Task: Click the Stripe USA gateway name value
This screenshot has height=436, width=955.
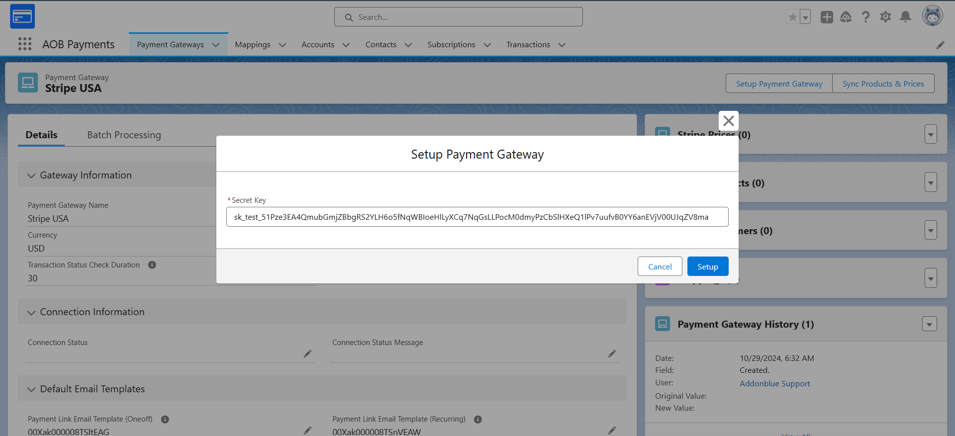Action: coord(48,219)
